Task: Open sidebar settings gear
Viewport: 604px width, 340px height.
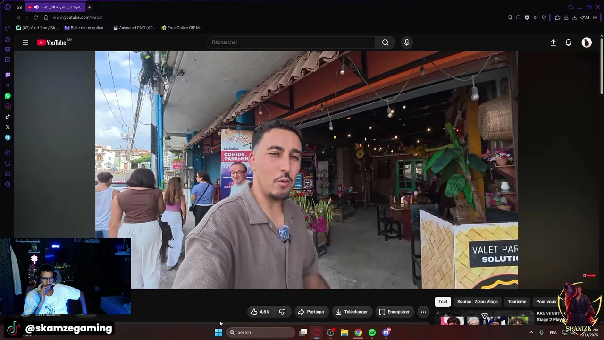Action: (8, 184)
